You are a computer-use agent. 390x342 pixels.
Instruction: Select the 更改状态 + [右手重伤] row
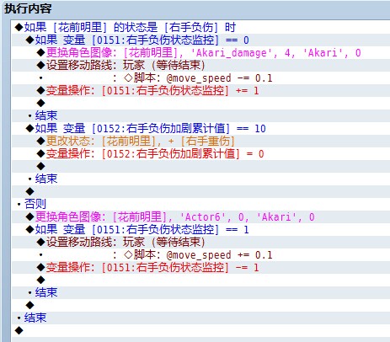tap(200, 142)
